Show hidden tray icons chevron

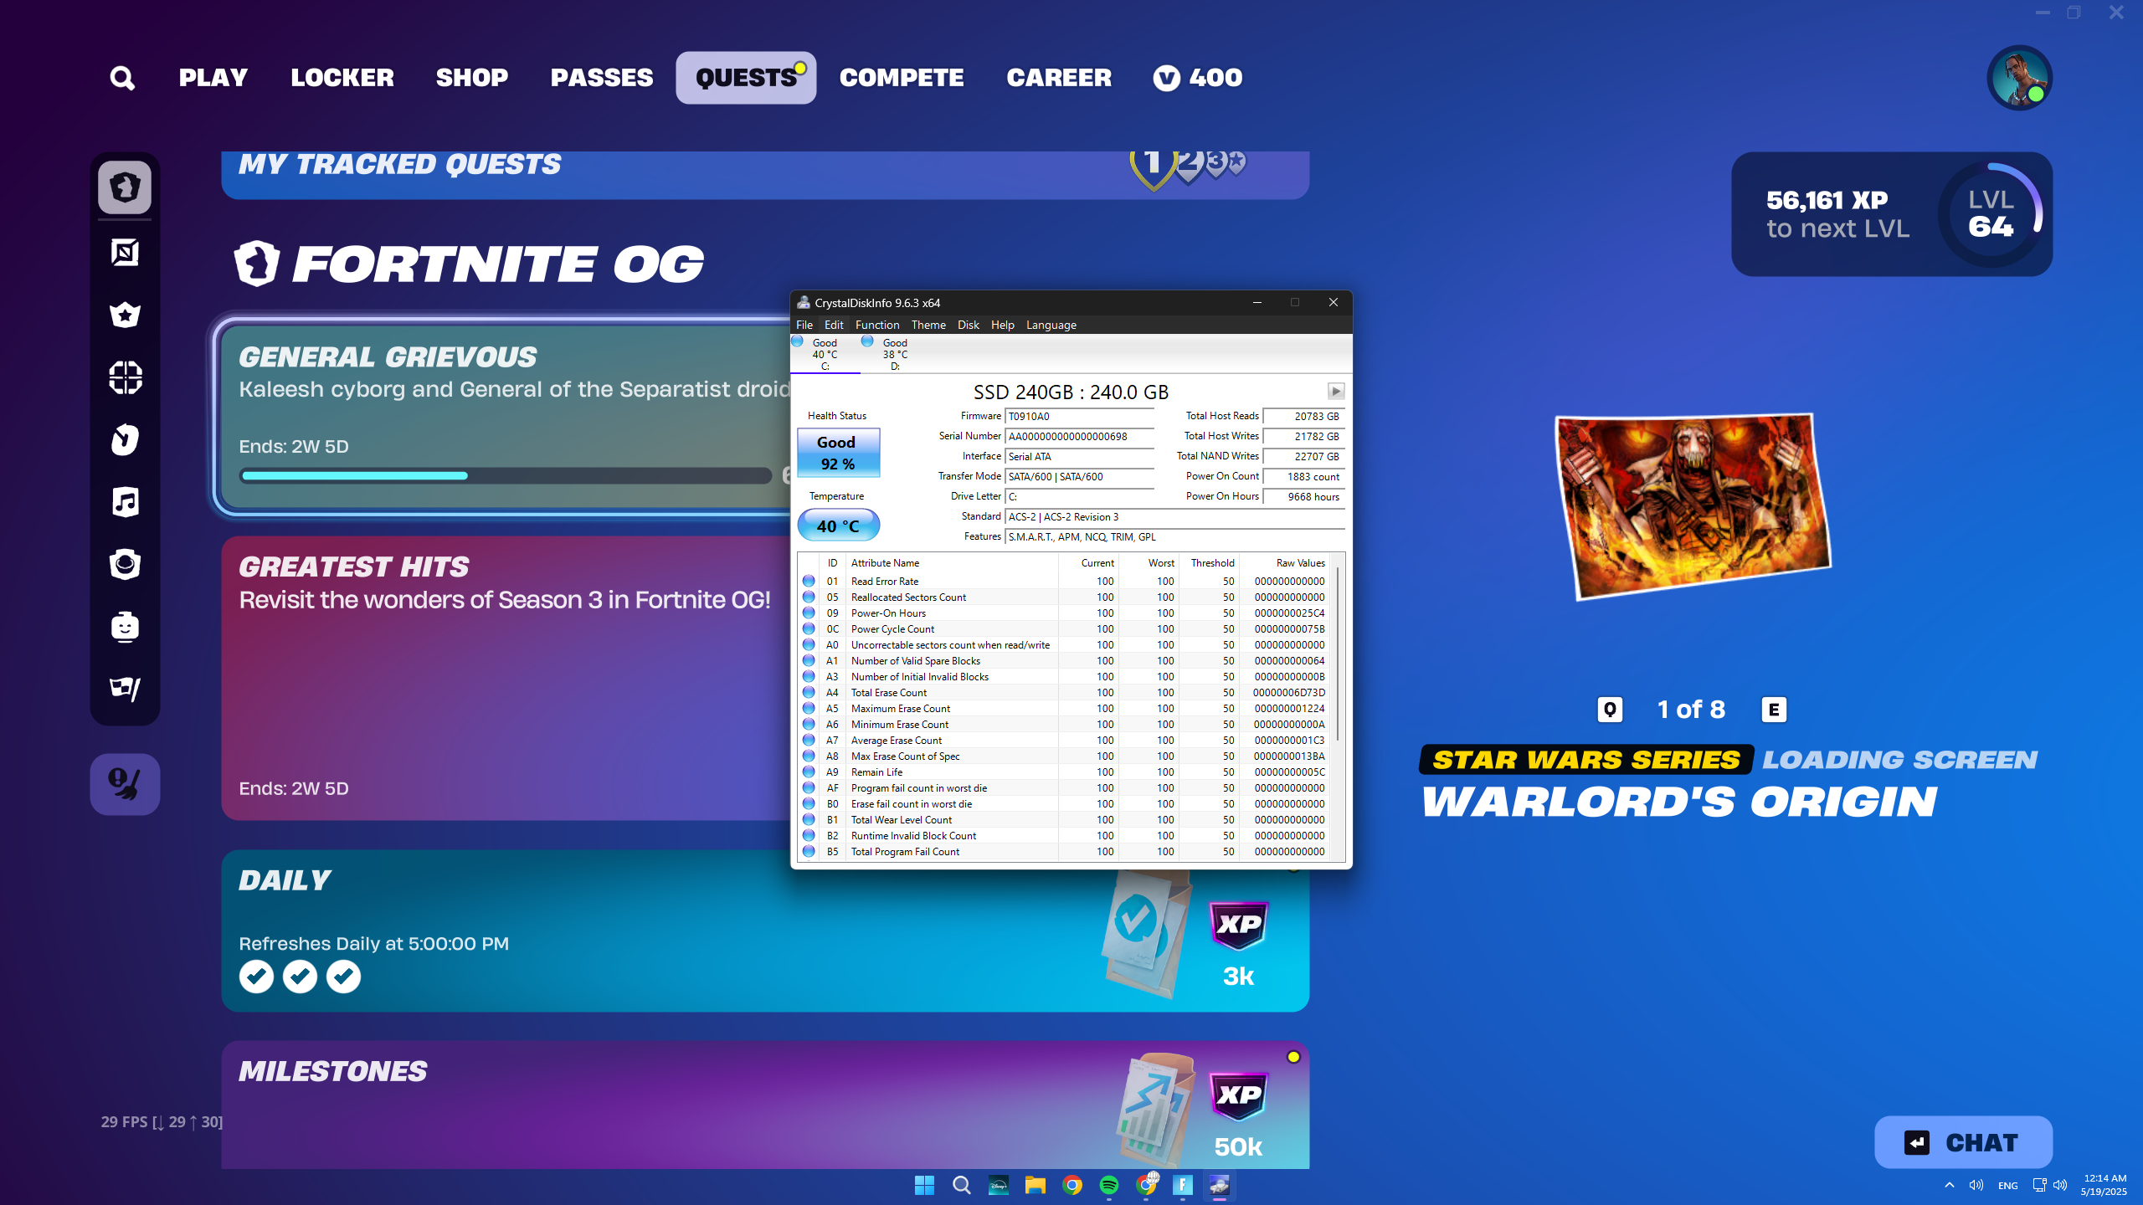[1950, 1185]
